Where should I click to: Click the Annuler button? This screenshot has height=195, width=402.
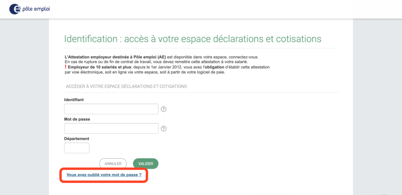(113, 164)
